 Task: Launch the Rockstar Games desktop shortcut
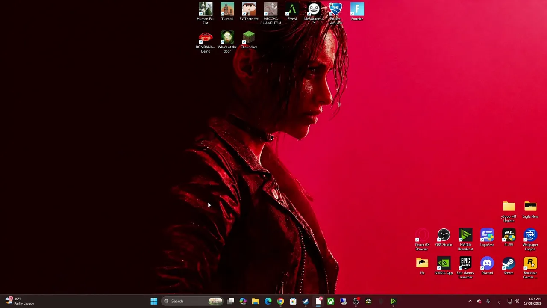click(x=530, y=267)
